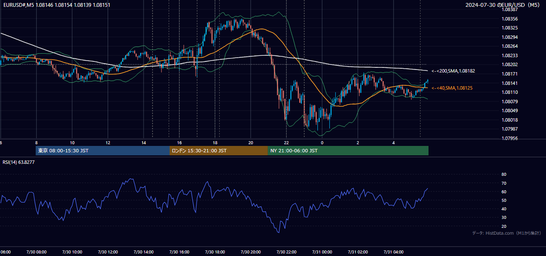Click the 7/30 18:00 time axis label
The image size is (546, 256).
pyautogui.click(x=215, y=252)
